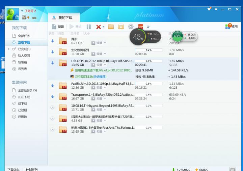
Task: Click the green 43% floating speed ball
Action: click(178, 36)
